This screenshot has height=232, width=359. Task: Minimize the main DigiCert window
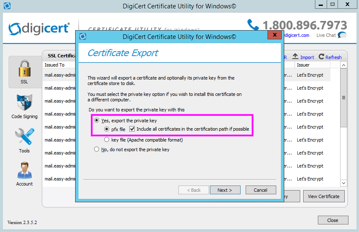click(321, 4)
